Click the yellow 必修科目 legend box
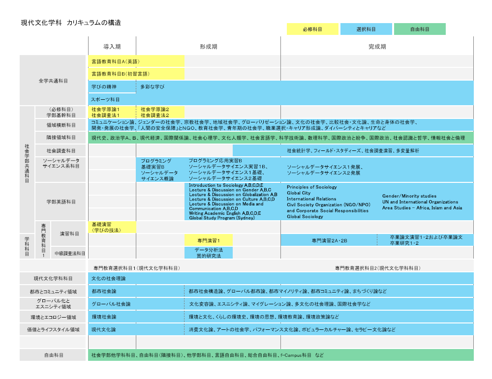492x379 pixels. (312, 29)
